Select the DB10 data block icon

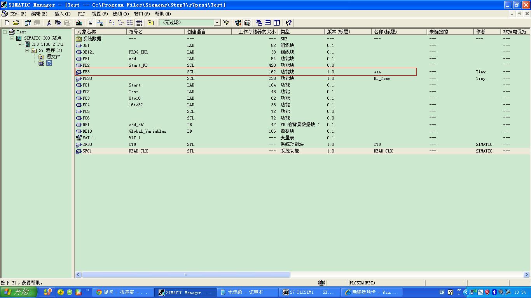click(79, 131)
